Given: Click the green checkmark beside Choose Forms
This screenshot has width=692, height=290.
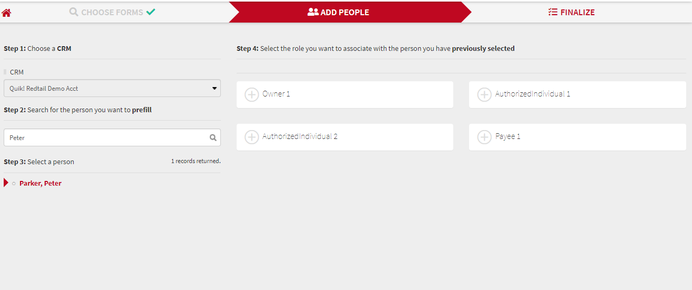Looking at the screenshot, I should (151, 12).
